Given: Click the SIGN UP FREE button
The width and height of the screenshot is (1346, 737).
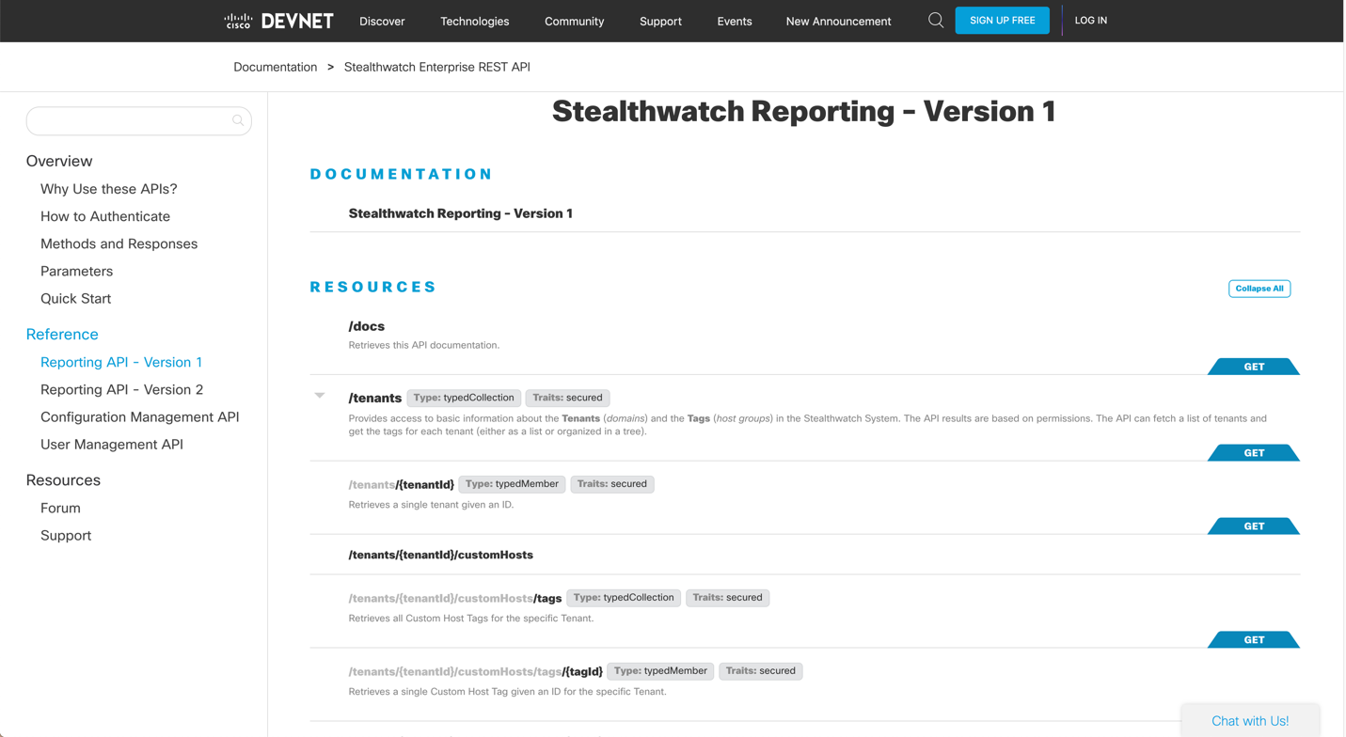Looking at the screenshot, I should coord(1003,20).
